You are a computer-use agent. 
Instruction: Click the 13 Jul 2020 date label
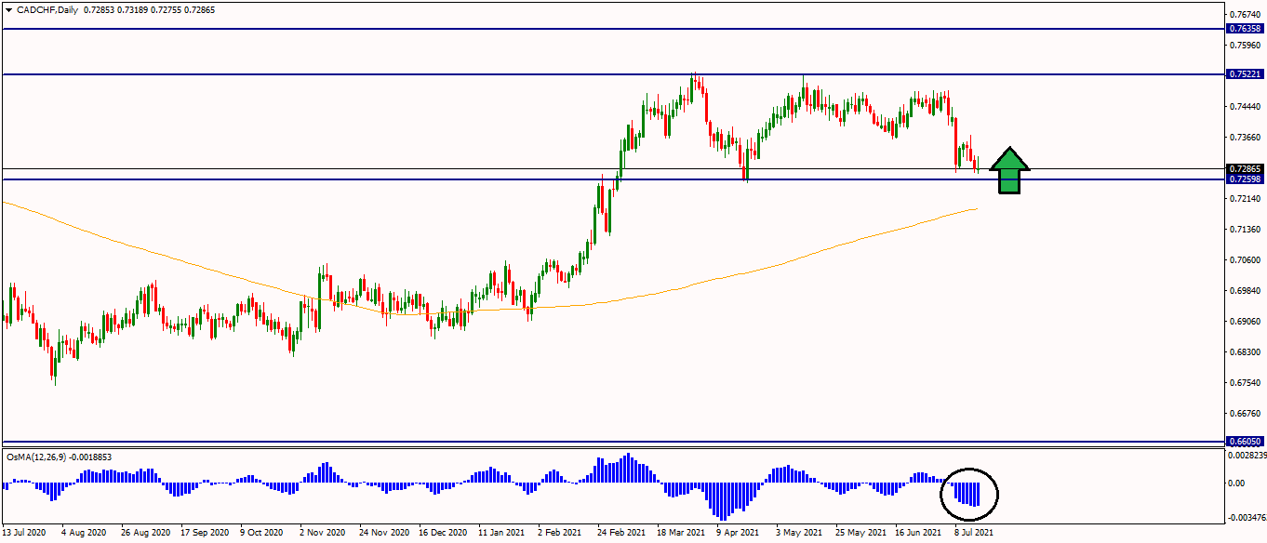[x=24, y=534]
